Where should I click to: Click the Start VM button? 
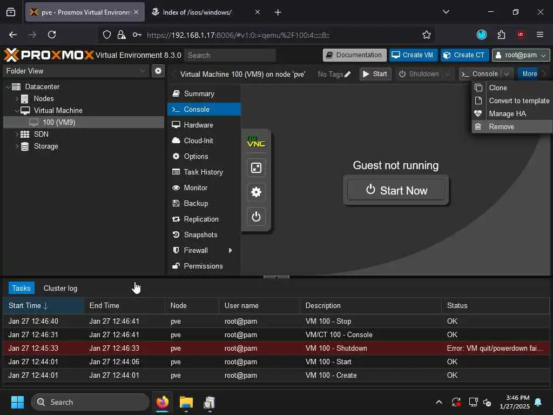click(x=375, y=74)
